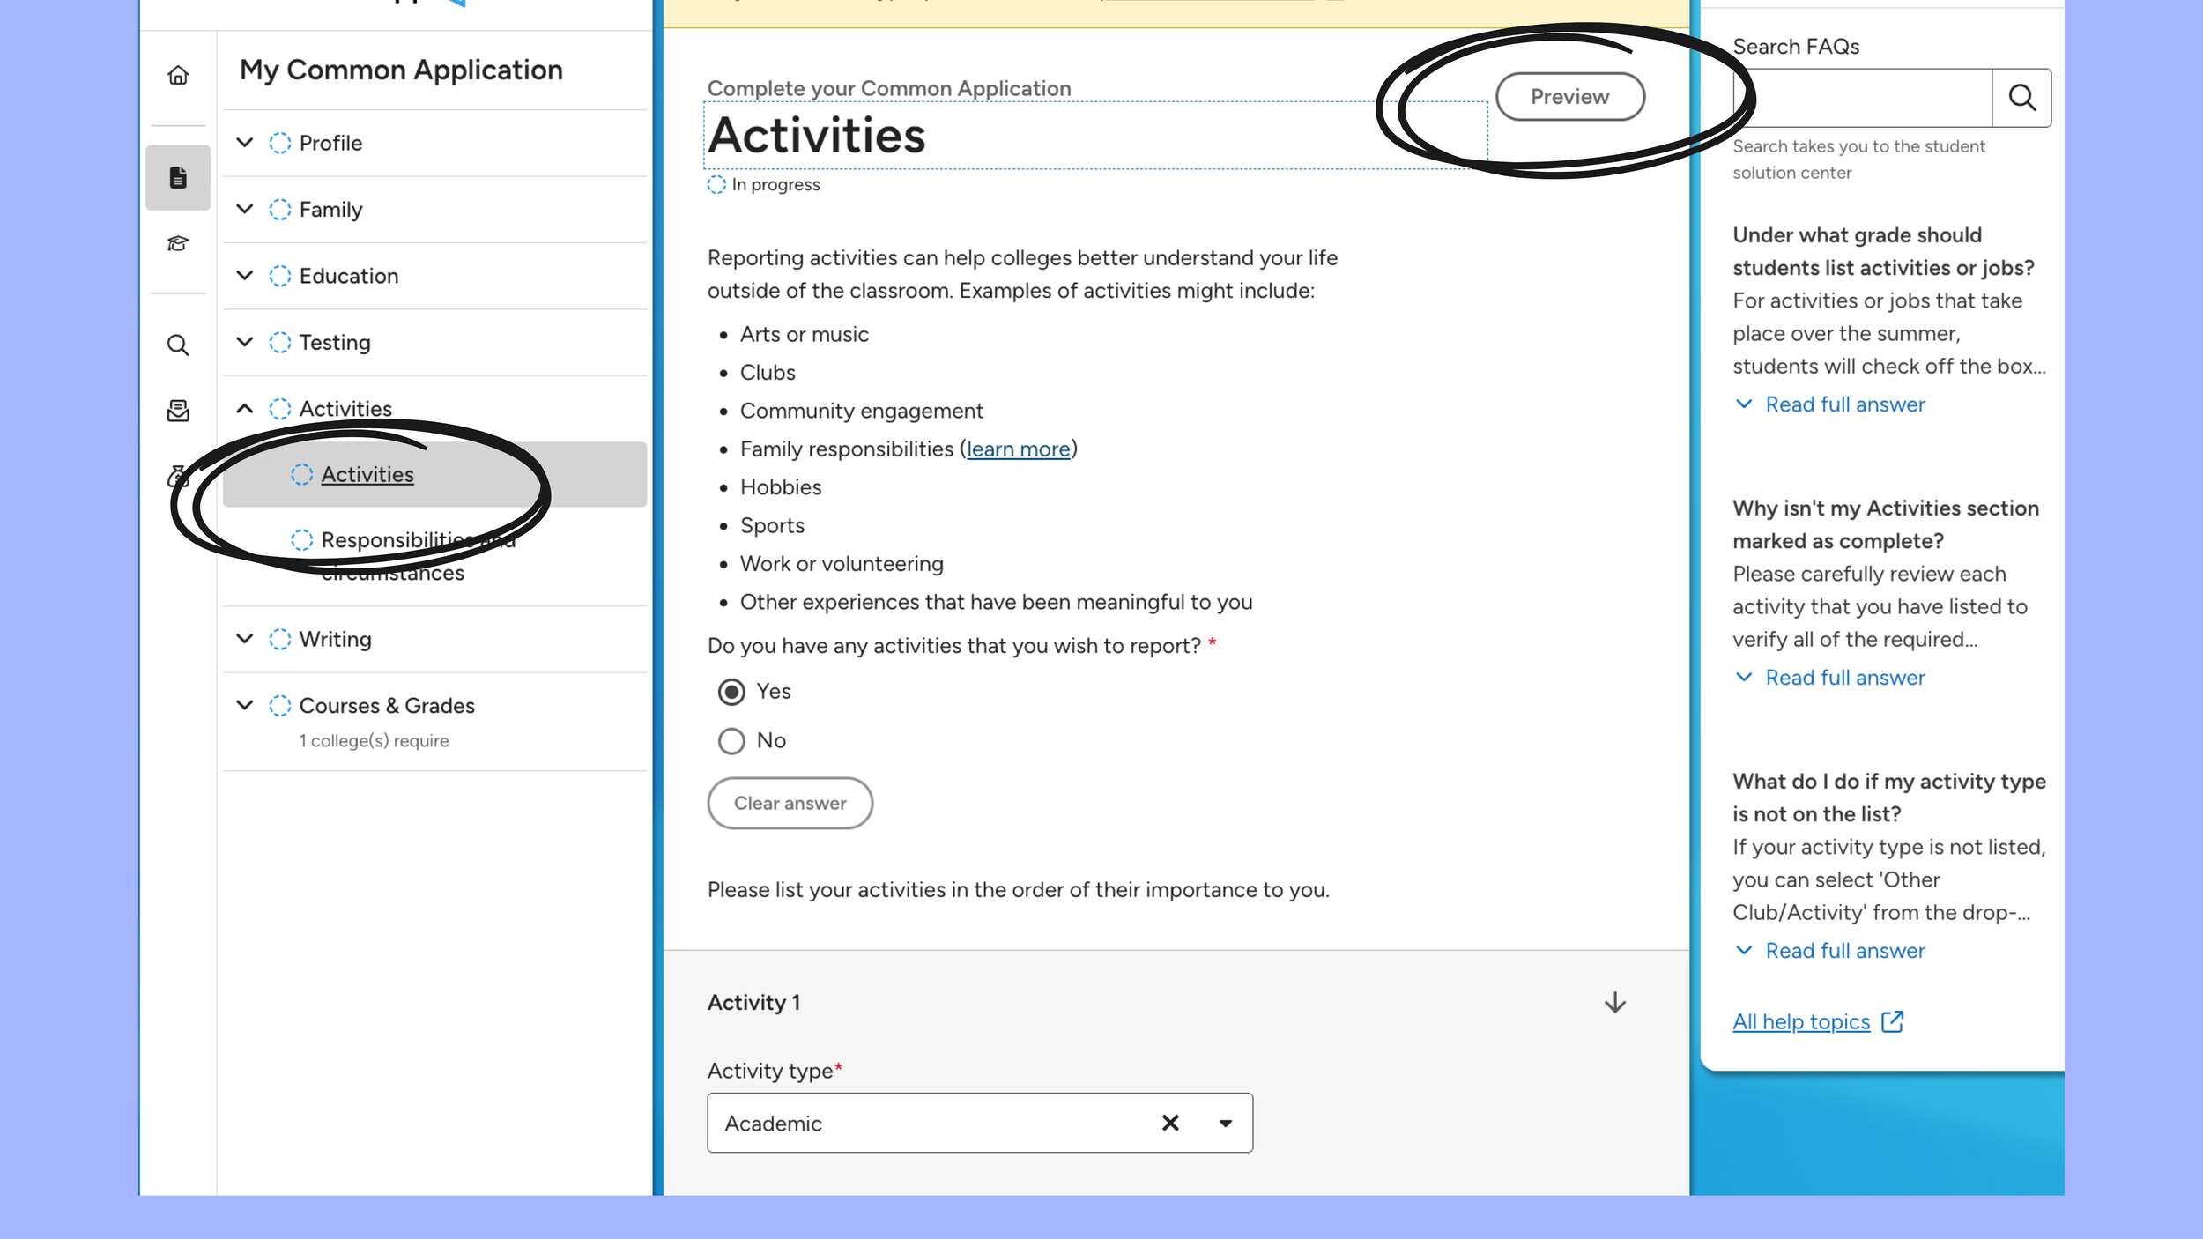2203x1239 pixels.
Task: Open the Writing section in sidebar
Action: (335, 639)
